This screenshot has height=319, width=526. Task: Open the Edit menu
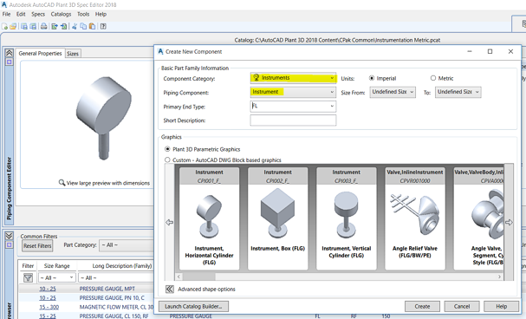[x=21, y=14]
